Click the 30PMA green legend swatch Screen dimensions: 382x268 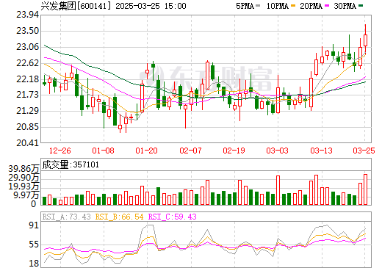(361, 6)
